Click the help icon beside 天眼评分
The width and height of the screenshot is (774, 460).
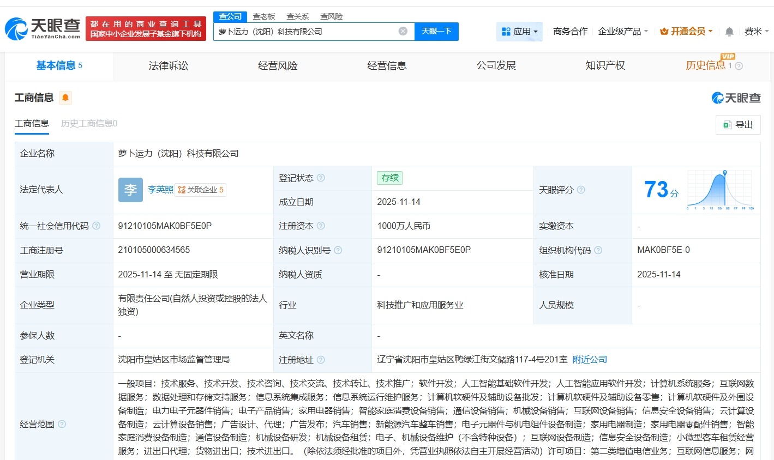[x=580, y=190]
